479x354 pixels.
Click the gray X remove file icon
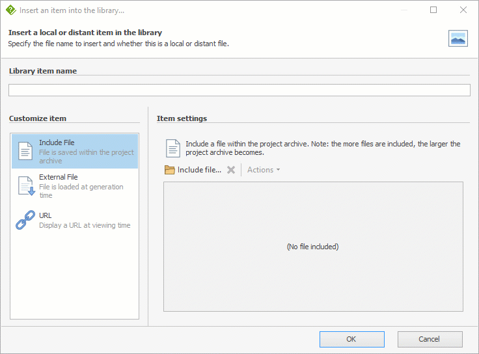pyautogui.click(x=230, y=170)
